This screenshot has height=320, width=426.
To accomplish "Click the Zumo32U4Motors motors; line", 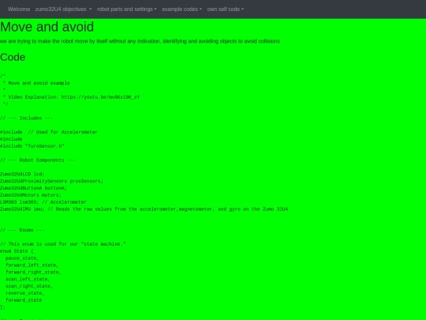I will click(x=31, y=195).
